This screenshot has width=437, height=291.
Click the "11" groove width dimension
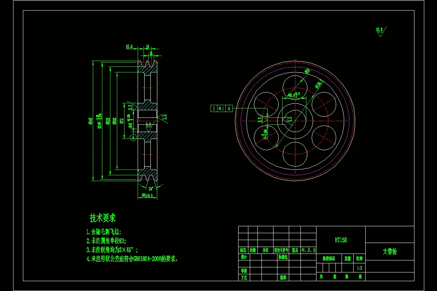click(151, 53)
